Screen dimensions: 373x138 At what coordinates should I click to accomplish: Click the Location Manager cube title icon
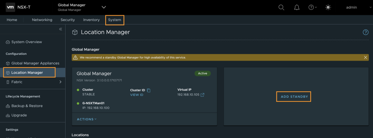75,32
